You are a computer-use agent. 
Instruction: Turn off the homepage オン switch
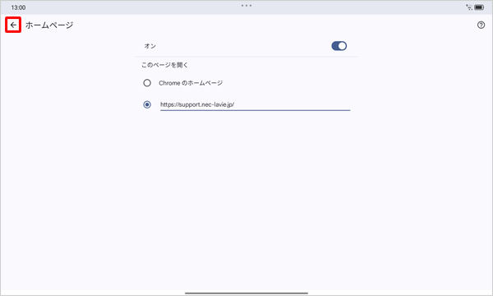339,46
